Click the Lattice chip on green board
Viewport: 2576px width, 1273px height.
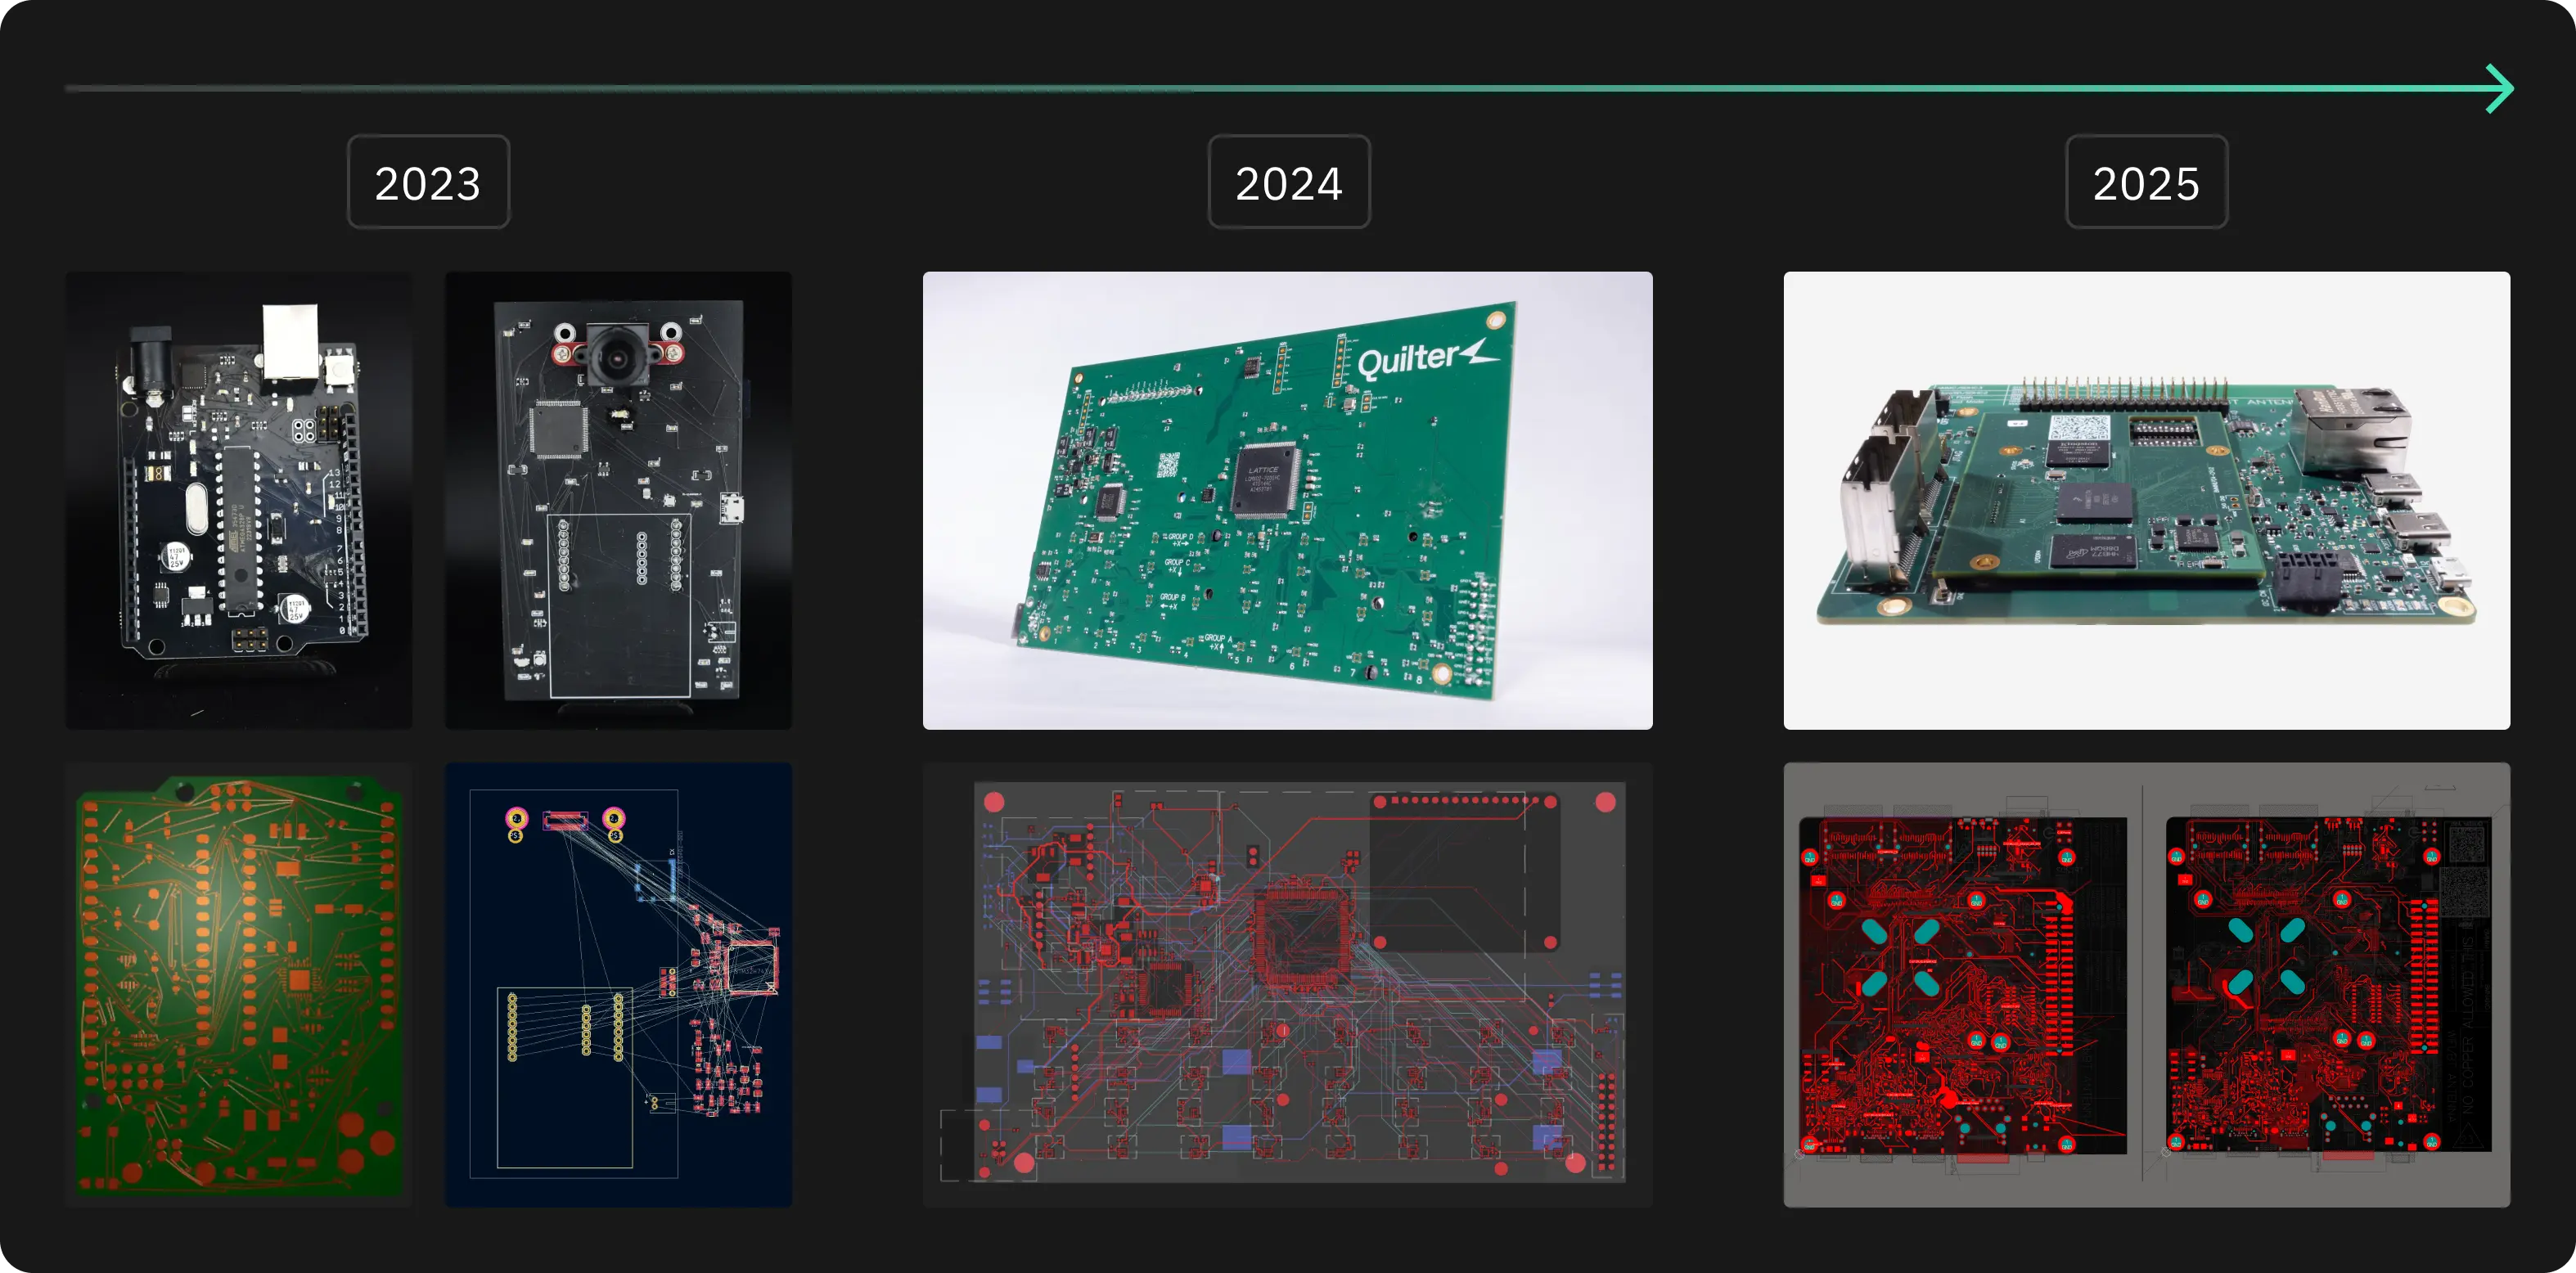1265,481
